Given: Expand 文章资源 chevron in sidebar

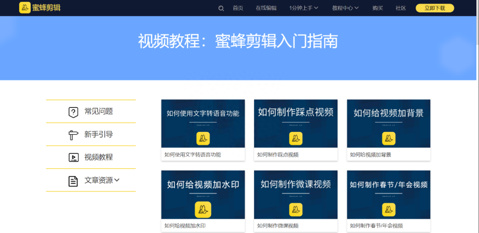Looking at the screenshot, I should [x=117, y=180].
